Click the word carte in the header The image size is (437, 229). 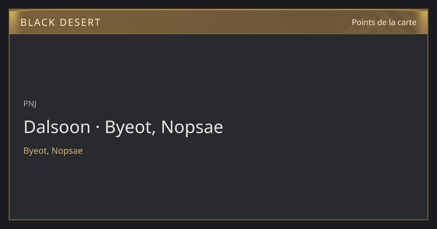(407, 23)
